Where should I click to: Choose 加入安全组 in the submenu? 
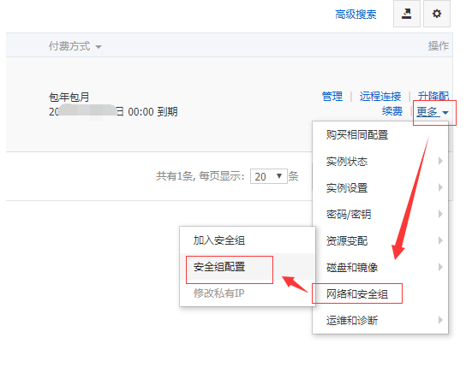point(248,240)
